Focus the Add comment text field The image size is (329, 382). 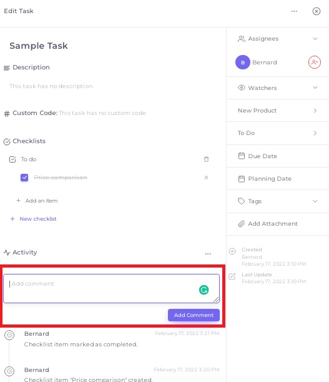tap(112, 288)
